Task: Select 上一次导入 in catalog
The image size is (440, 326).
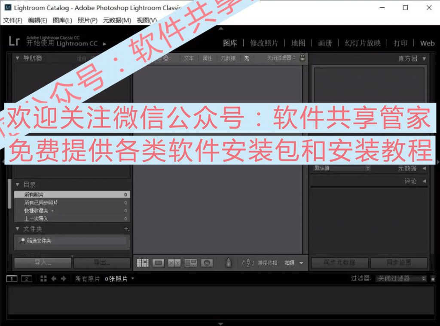Action: point(72,218)
